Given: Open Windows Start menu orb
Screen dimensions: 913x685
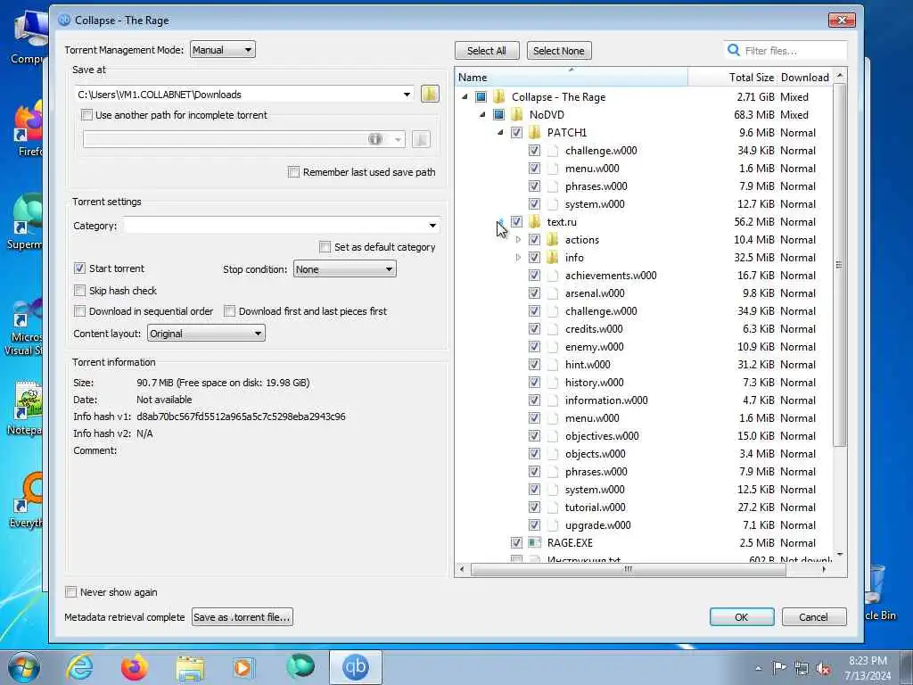Looking at the screenshot, I should point(23,667).
